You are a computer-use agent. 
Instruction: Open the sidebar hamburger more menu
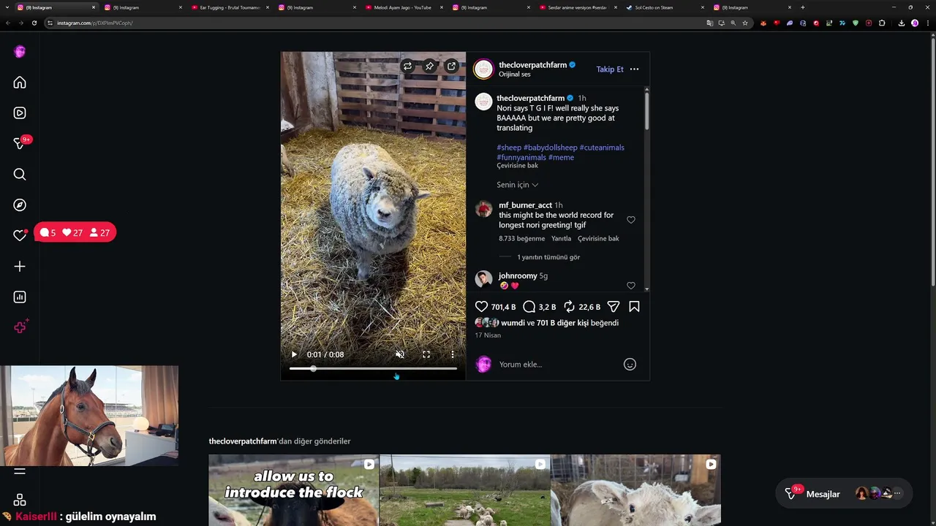point(20,471)
